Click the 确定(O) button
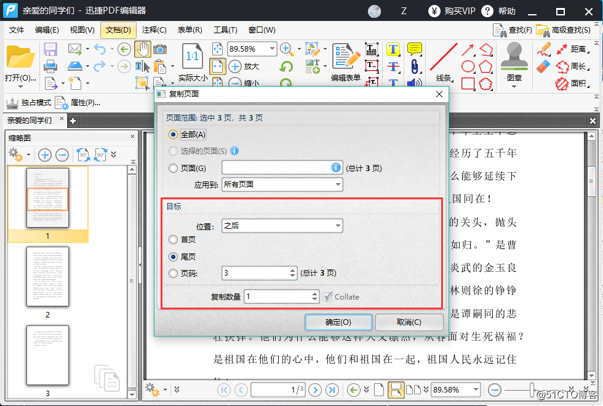The image size is (603, 406). [338, 322]
